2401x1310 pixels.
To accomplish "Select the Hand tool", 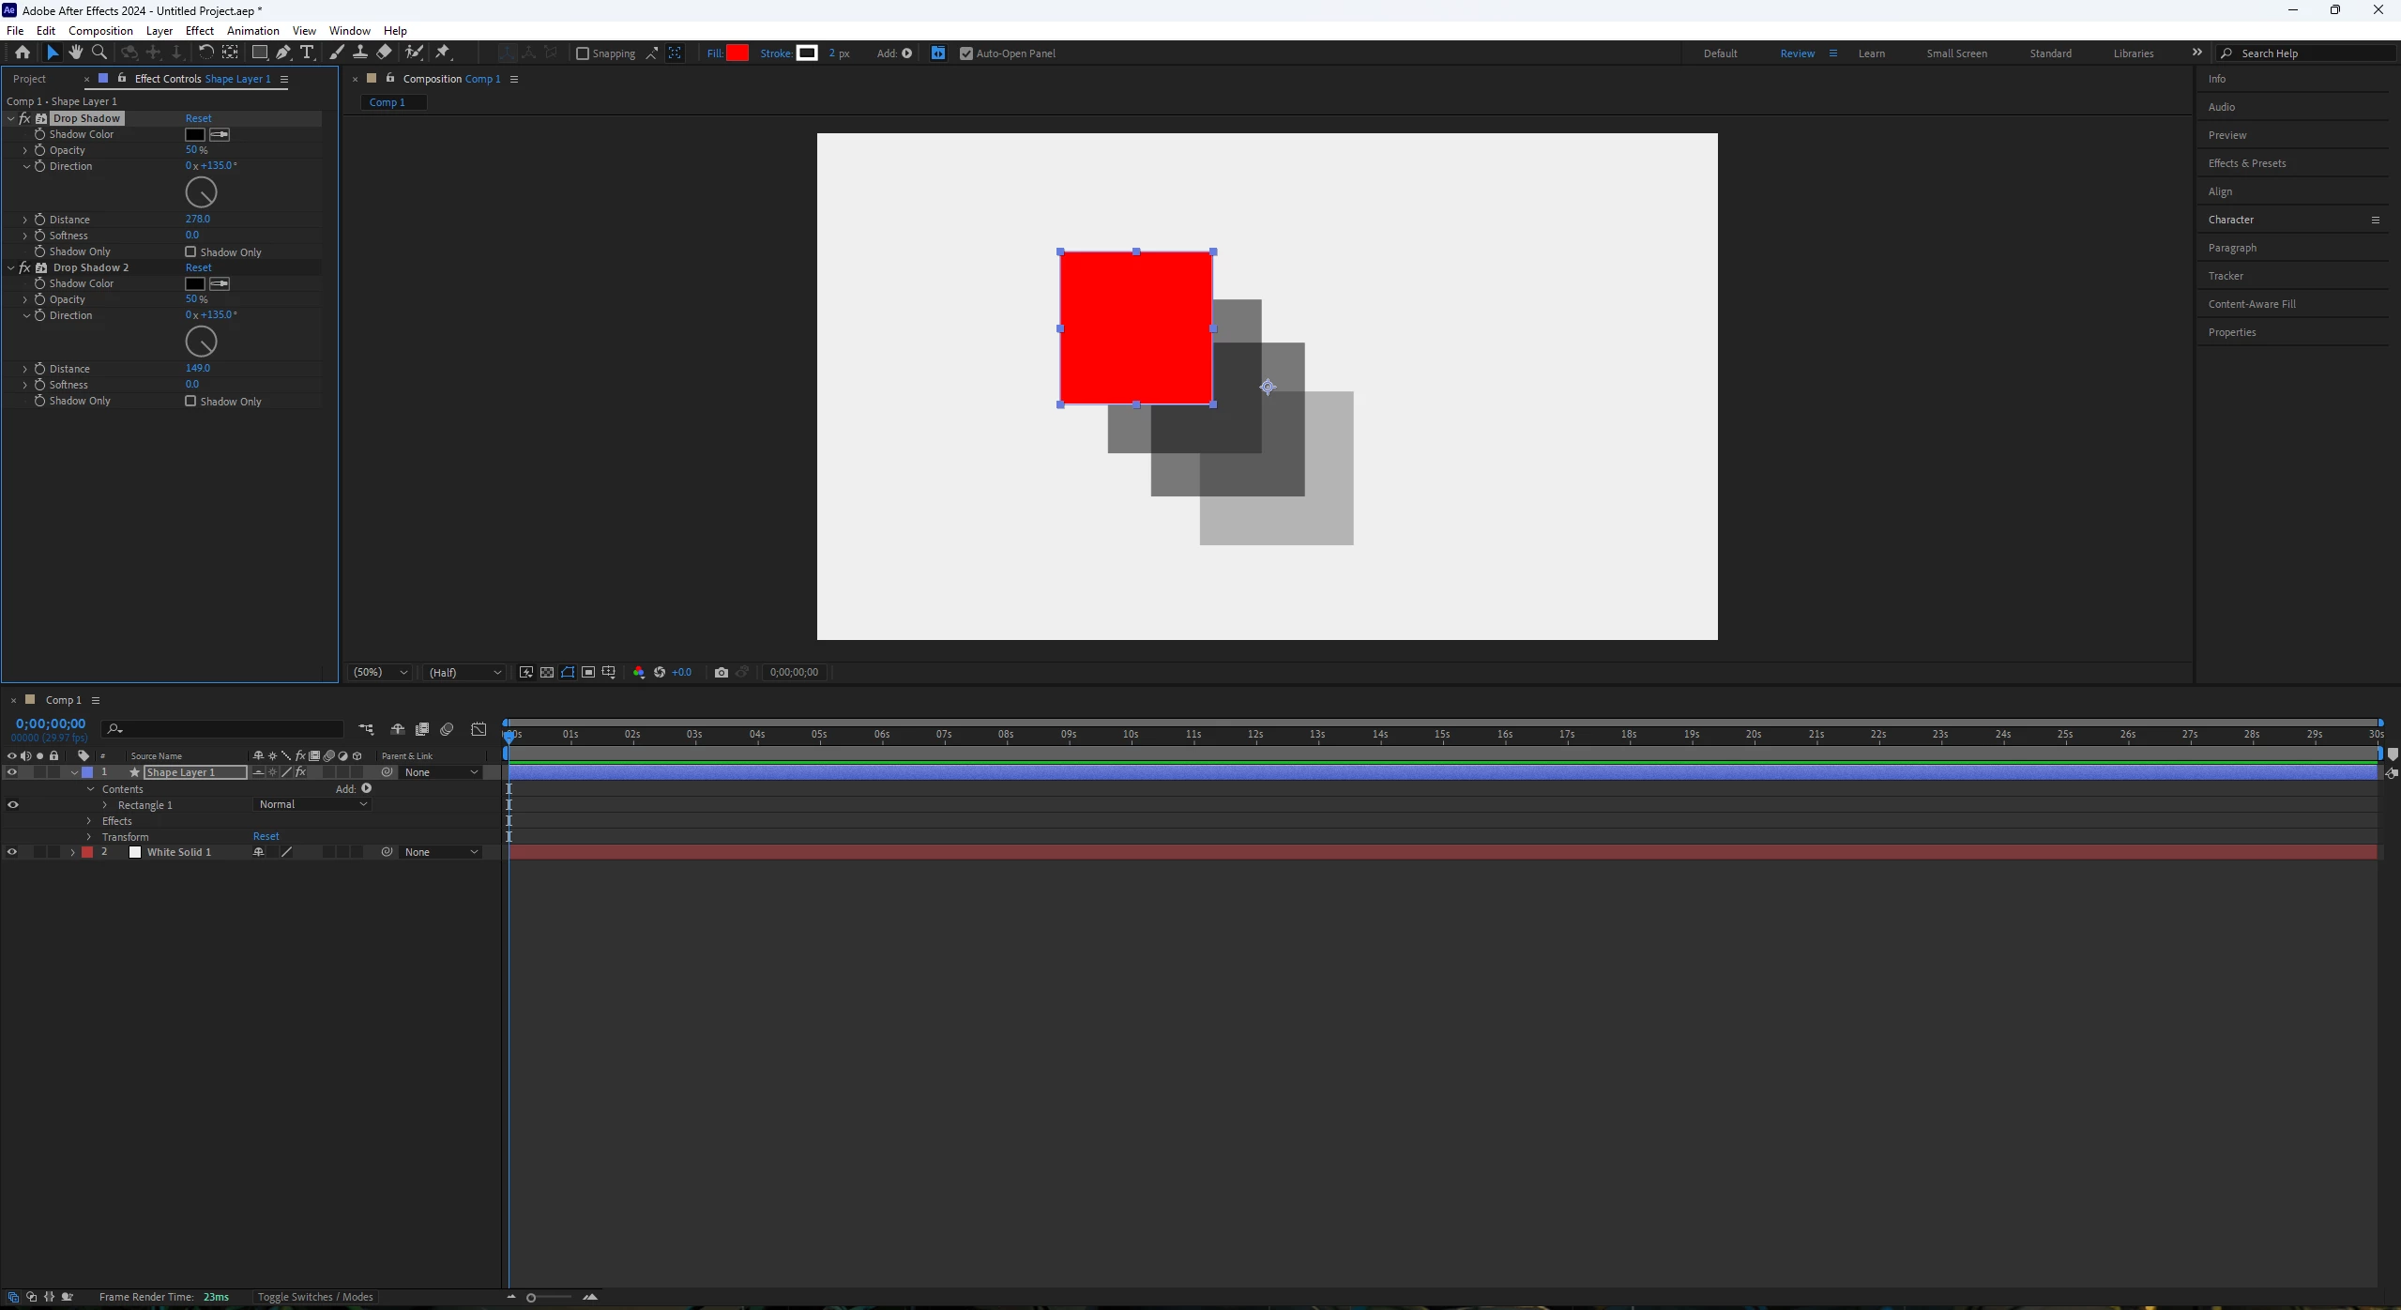I will (76, 53).
